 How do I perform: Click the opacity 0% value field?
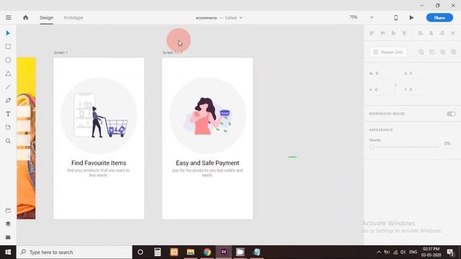pyautogui.click(x=447, y=143)
